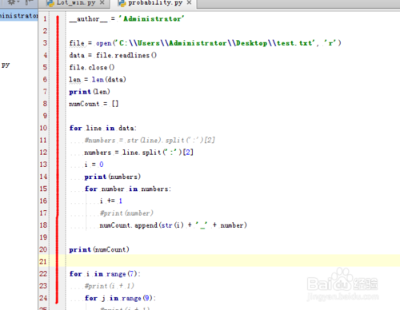Switch to the Lot_win.py tab
The height and width of the screenshot is (310, 400).
click(x=76, y=3)
